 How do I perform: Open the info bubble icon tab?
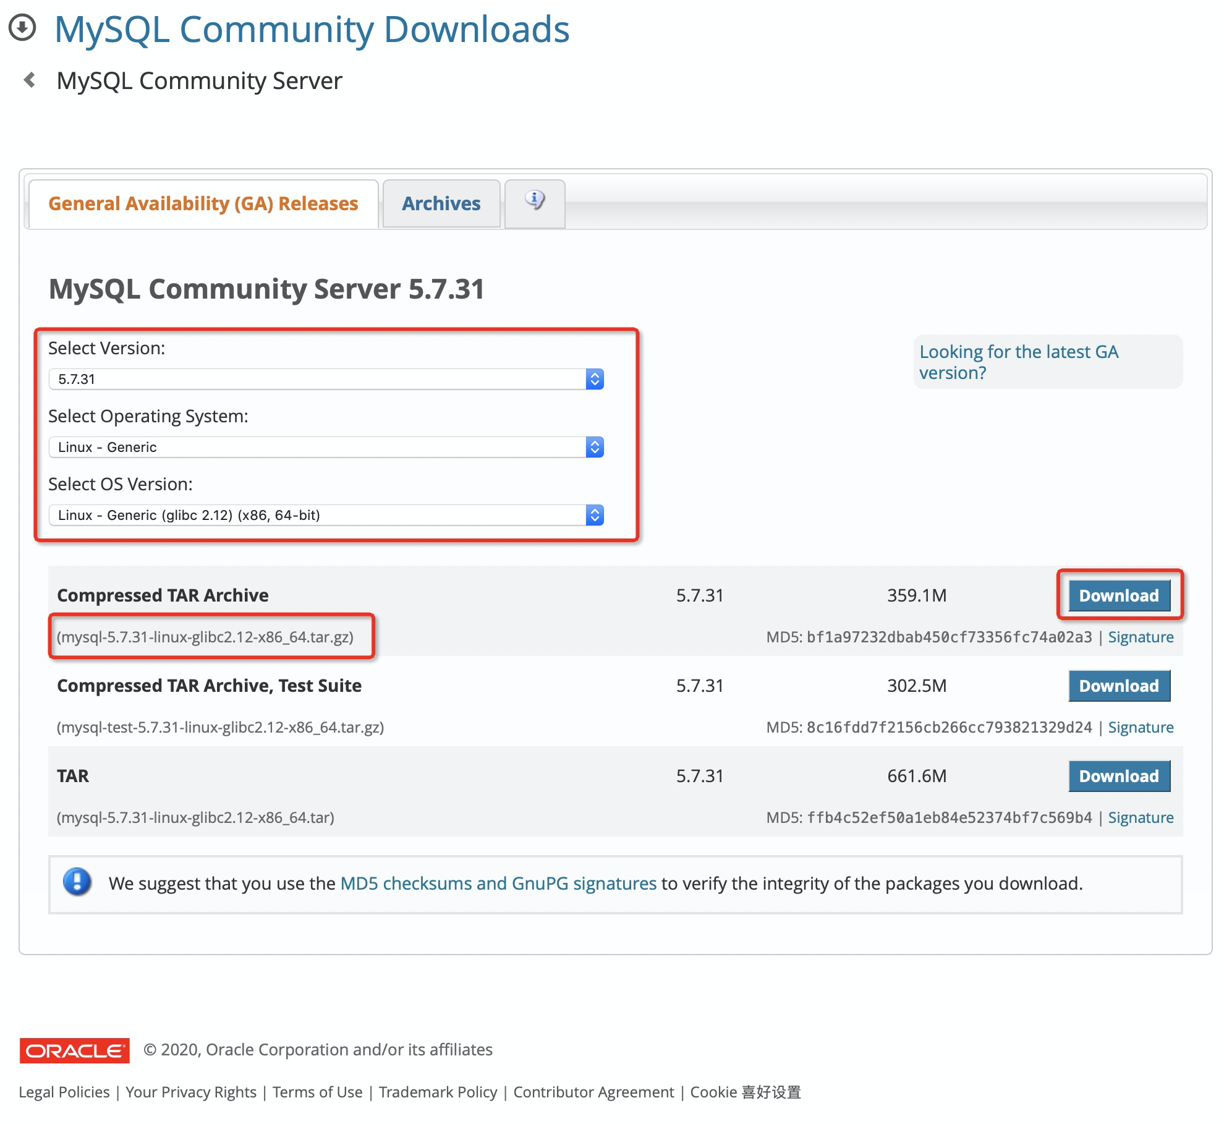pyautogui.click(x=535, y=201)
